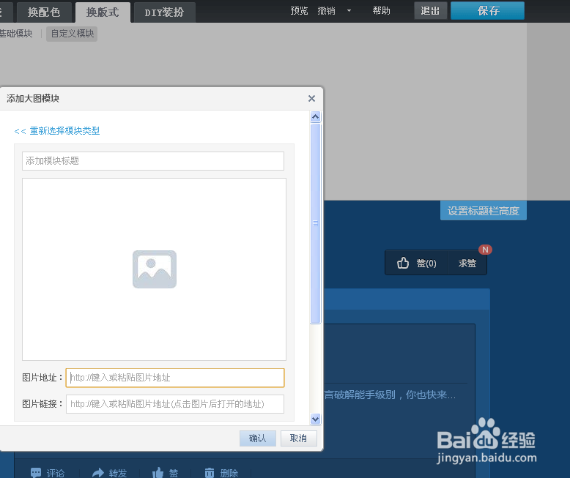The width and height of the screenshot is (570, 478).
Task: Click the 删除 trash can icon
Action: (x=210, y=473)
